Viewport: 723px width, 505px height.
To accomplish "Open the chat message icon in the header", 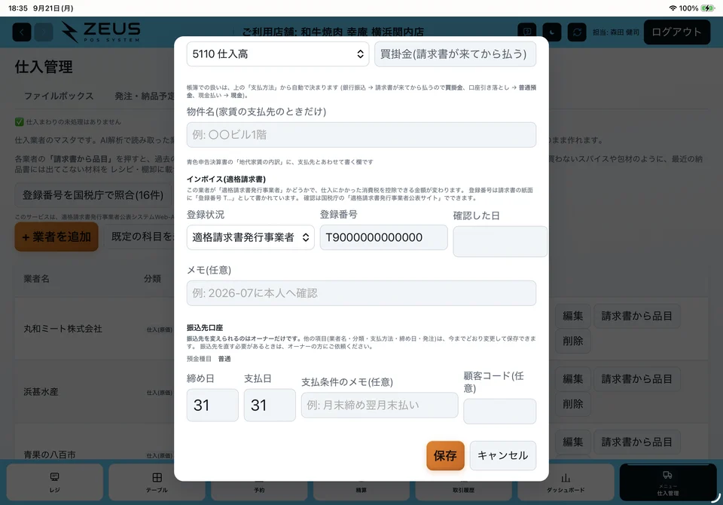I will click(x=527, y=32).
